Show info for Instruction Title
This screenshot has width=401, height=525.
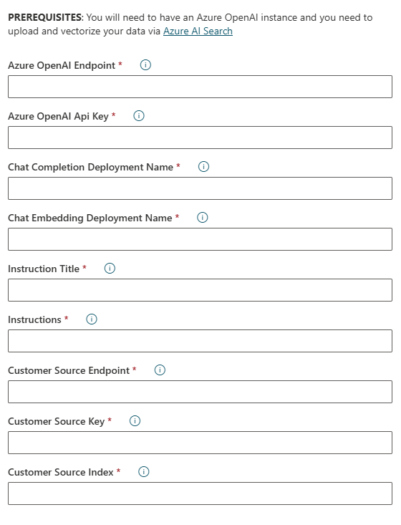pos(110,268)
